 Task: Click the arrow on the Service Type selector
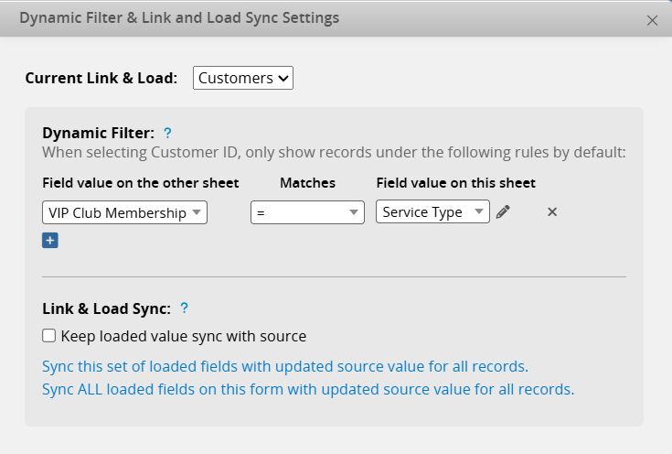[479, 213]
